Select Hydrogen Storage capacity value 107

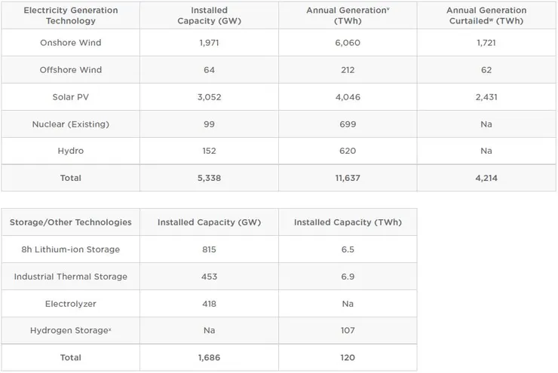(x=348, y=331)
